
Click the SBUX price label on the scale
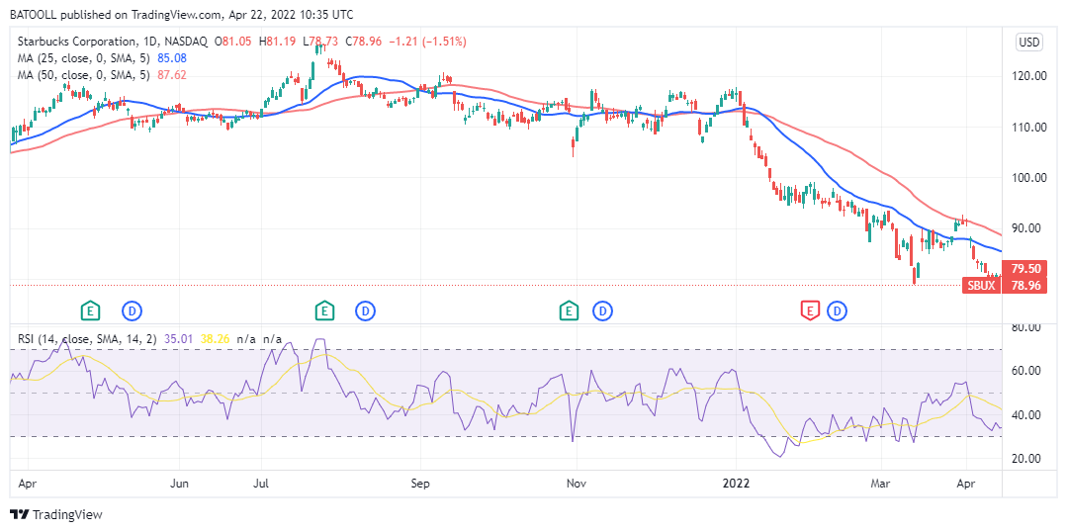pyautogui.click(x=981, y=286)
